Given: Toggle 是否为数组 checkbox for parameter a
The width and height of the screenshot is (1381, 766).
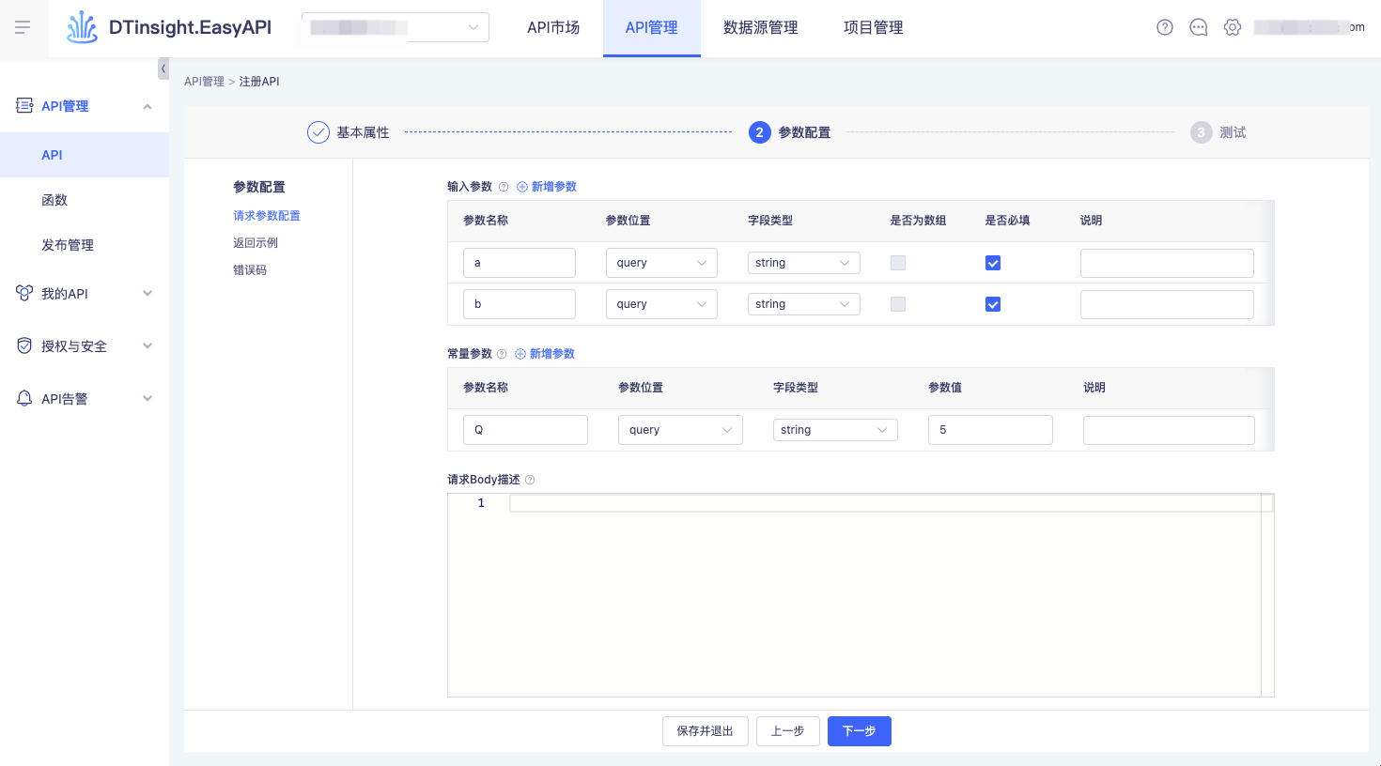Looking at the screenshot, I should (x=898, y=263).
